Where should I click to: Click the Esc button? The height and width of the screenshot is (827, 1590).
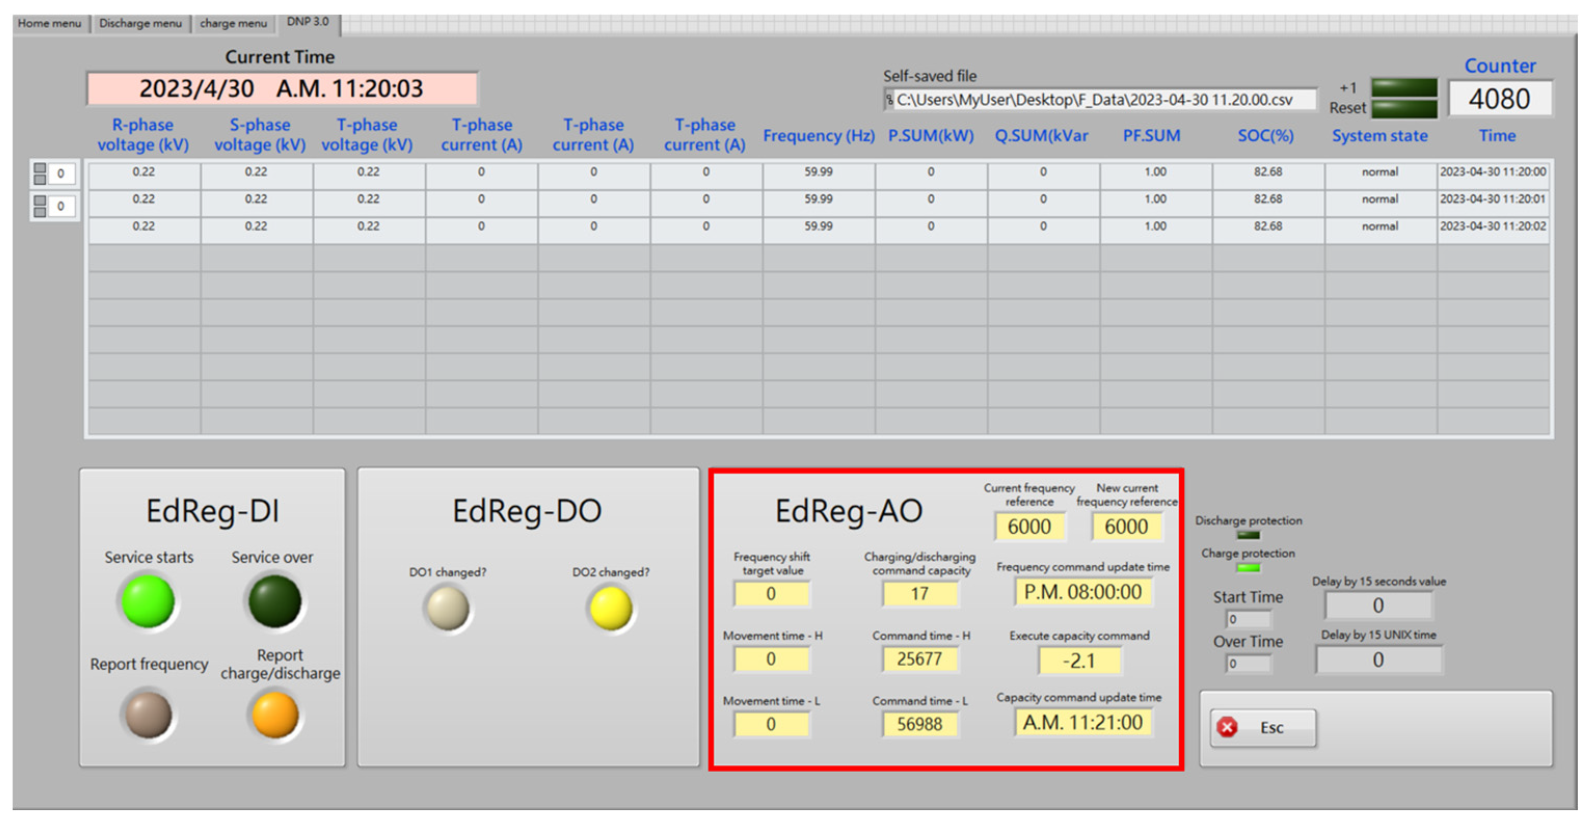pyautogui.click(x=1262, y=728)
